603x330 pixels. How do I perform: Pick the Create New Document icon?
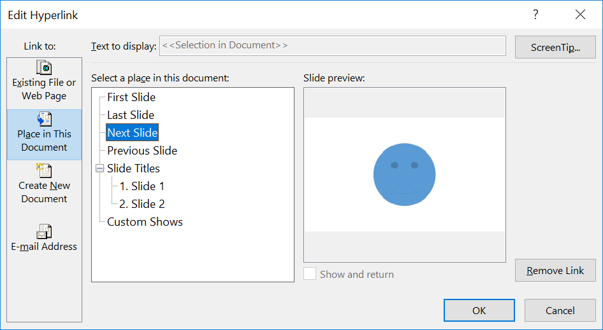[44, 170]
